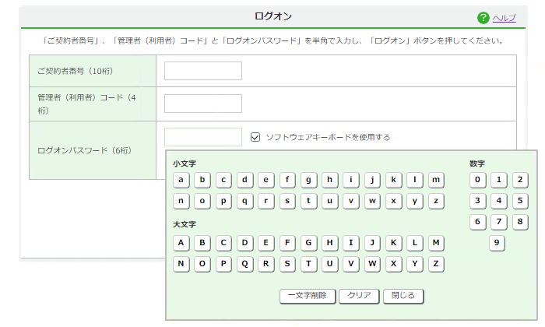Click 一文字削除 to delete one character
545x327 pixels.
coord(308,296)
